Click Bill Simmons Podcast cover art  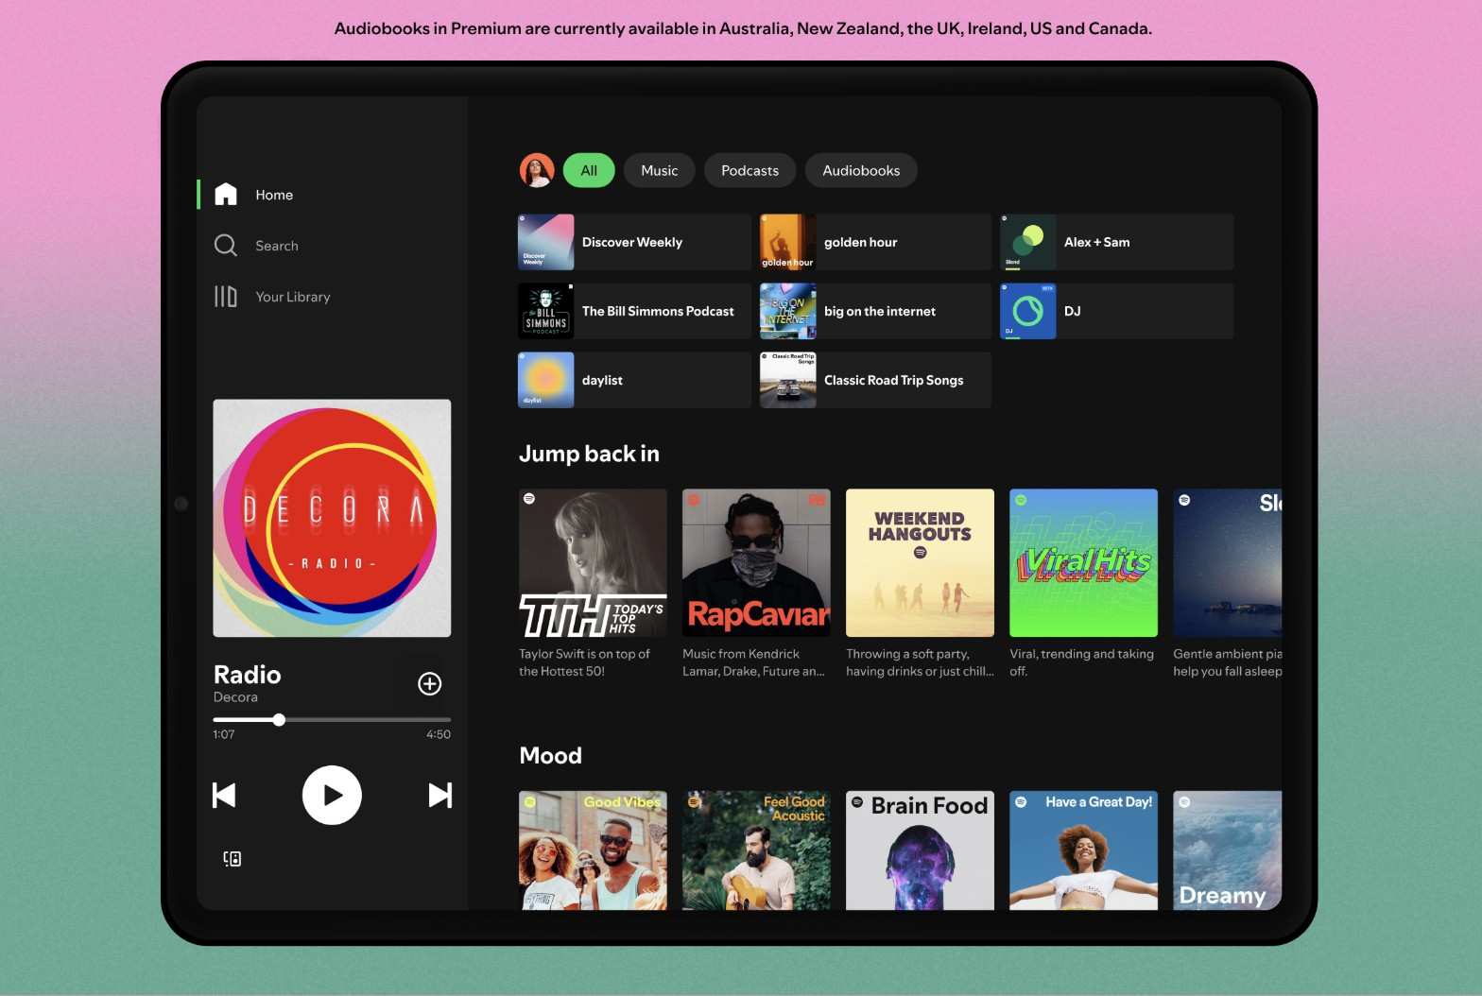pos(545,311)
